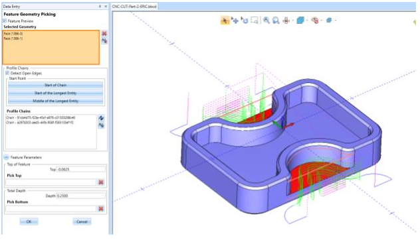420x242 pixels.
Task: Delete selected geometry with red X icon
Action: 104,34
